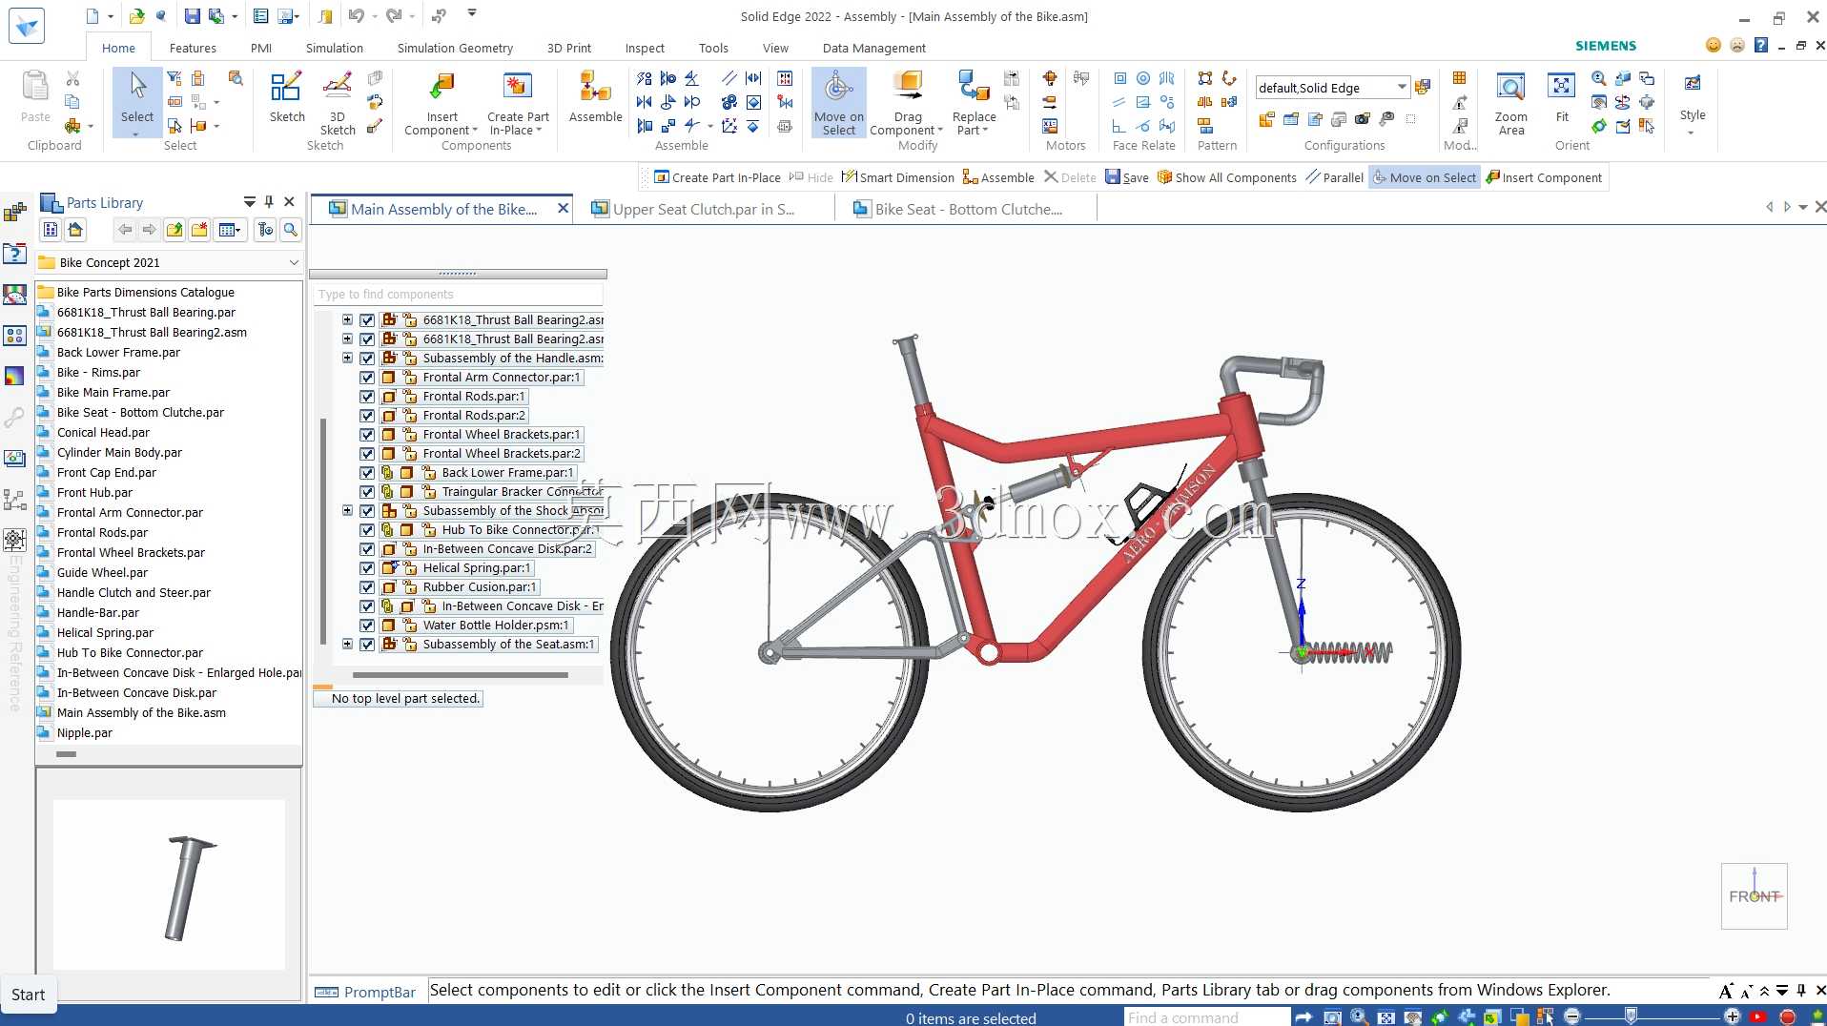Click Insert Component in command bar
This screenshot has width=1827, height=1026.
click(x=1544, y=177)
